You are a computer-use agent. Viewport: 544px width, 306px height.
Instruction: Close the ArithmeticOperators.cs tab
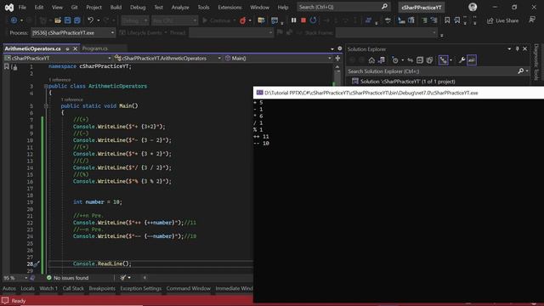[x=75, y=49]
